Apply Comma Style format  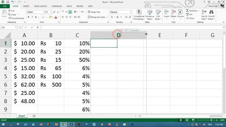[121, 17]
